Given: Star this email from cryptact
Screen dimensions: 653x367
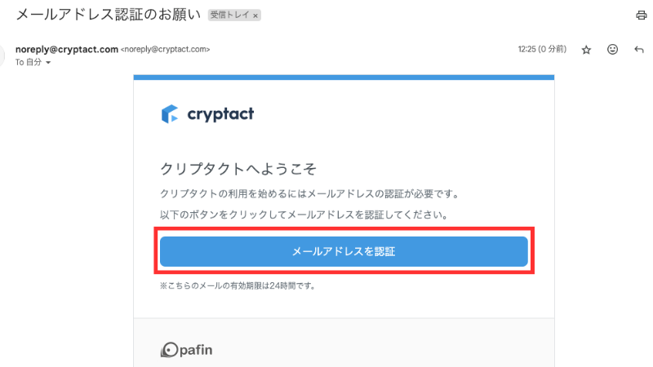Looking at the screenshot, I should pyautogui.click(x=586, y=50).
